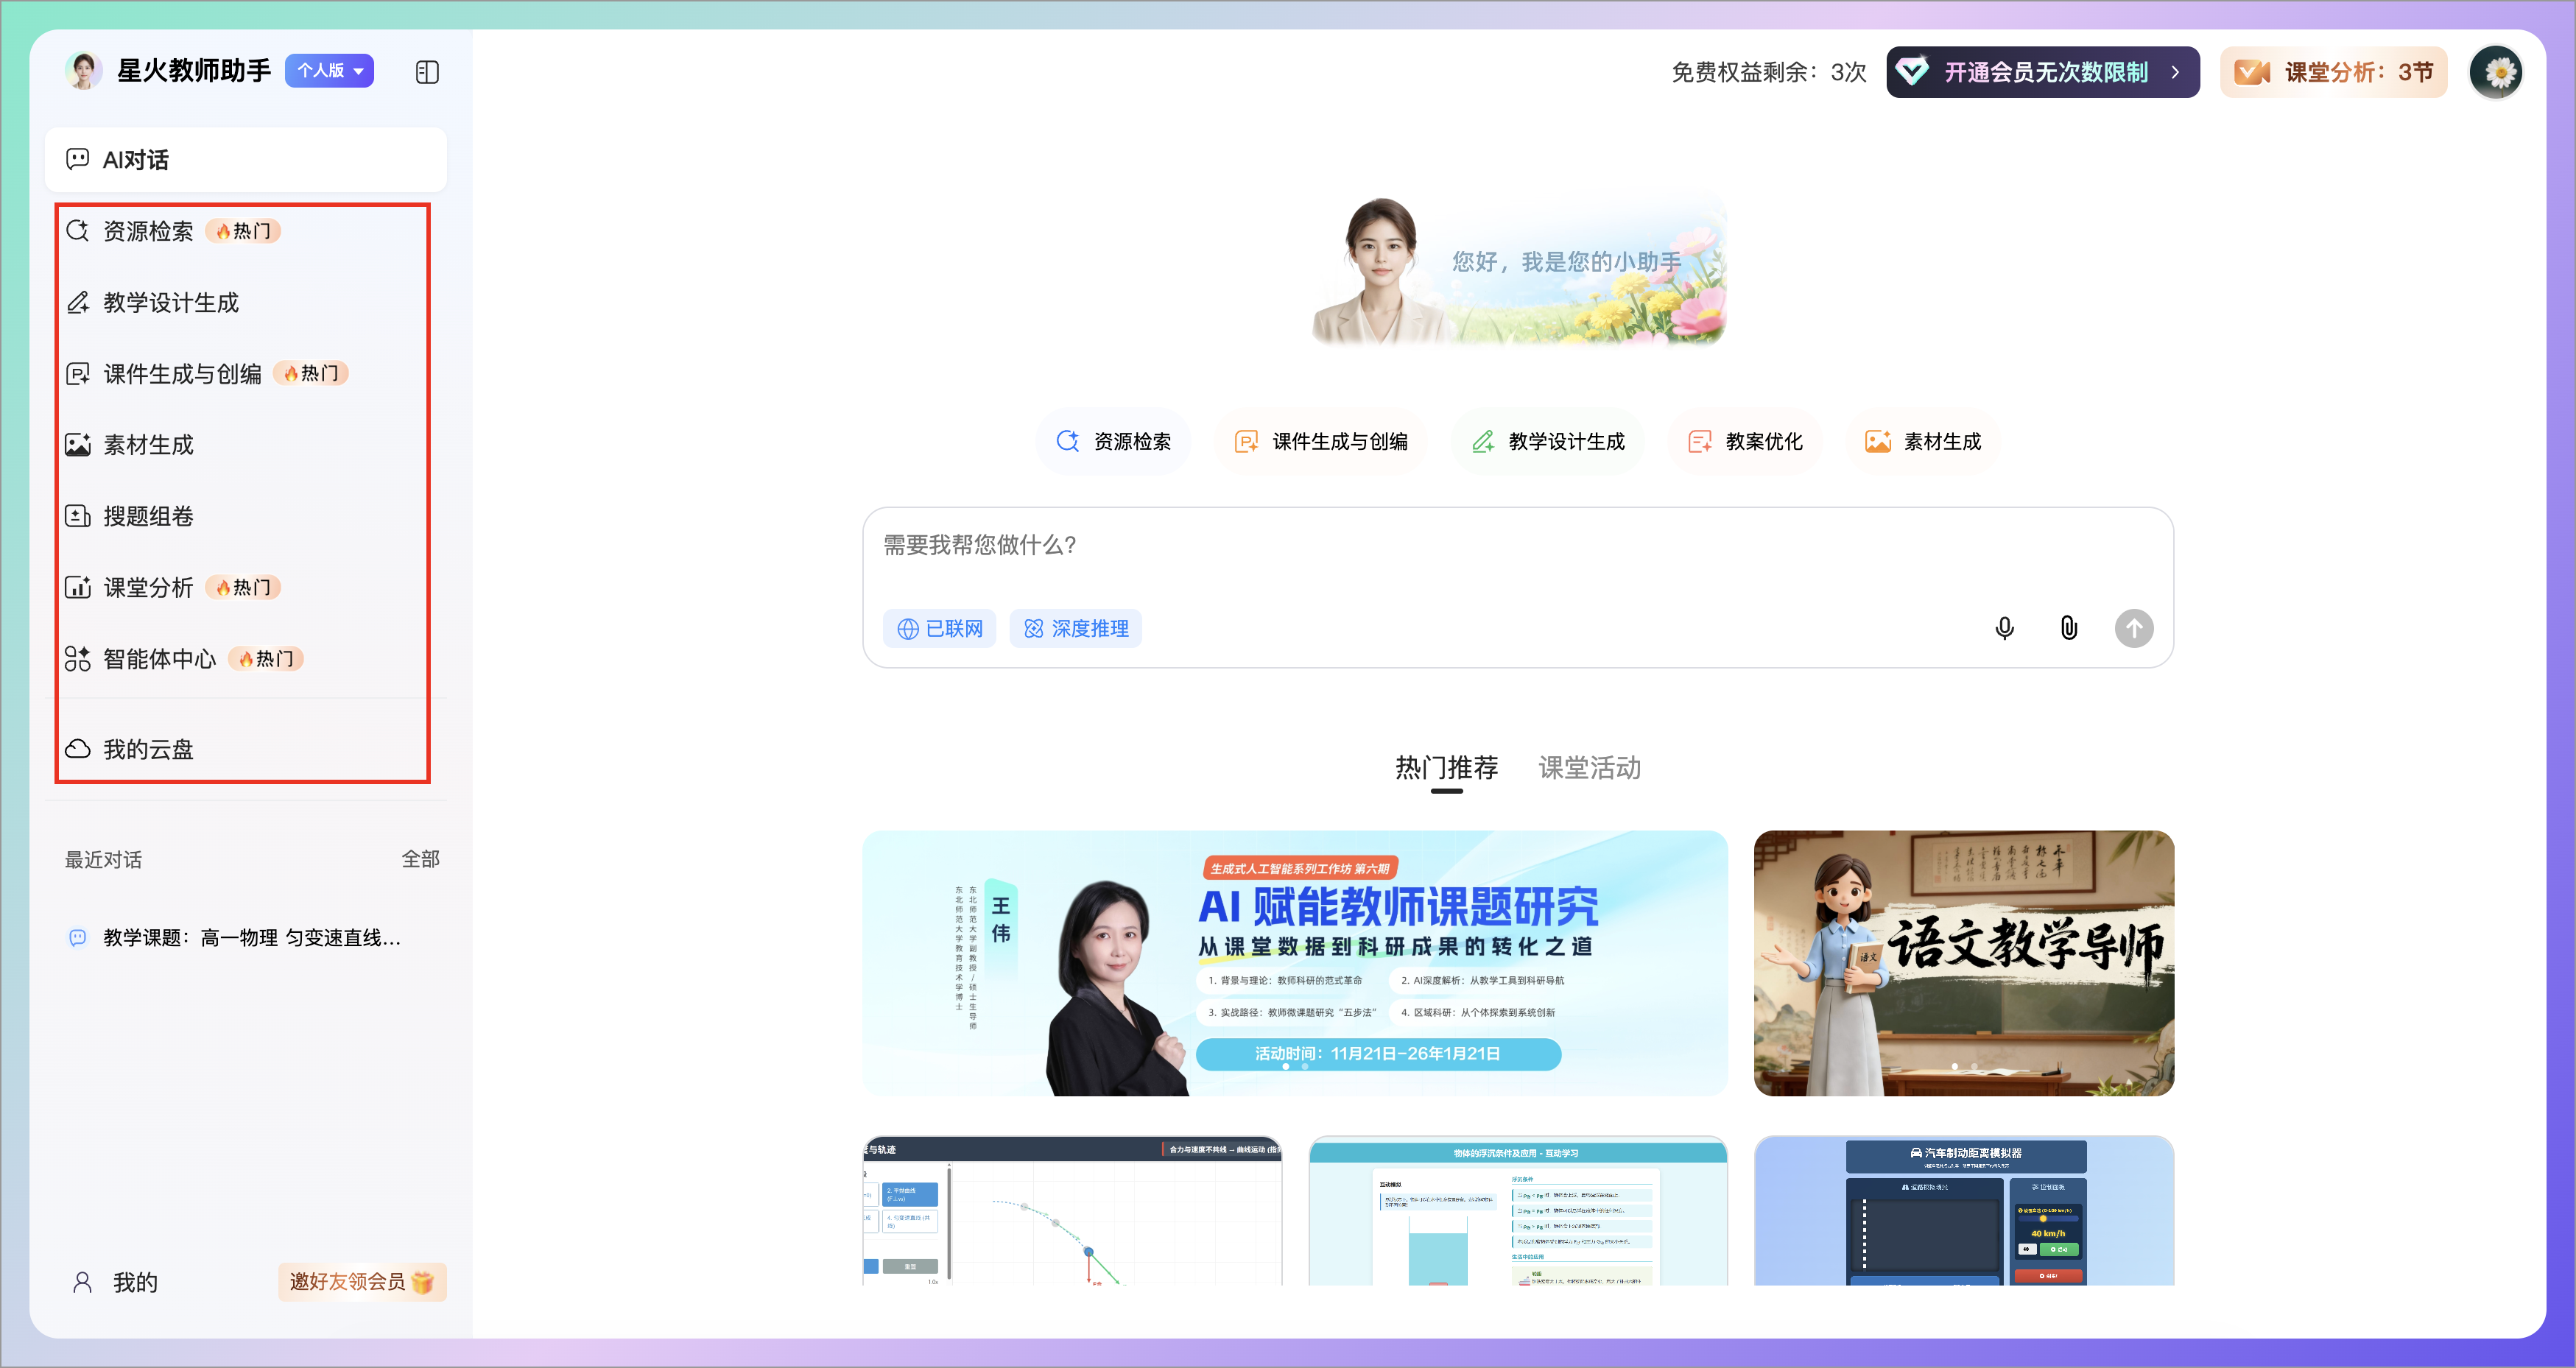Expand 开通会员无次数限制 membership arrow
2576x1368 pixels.
2175,72
